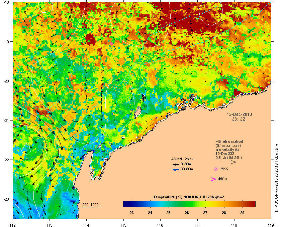Click the colorbar tick label 28
This screenshot has width=281, height=227.
[224, 213]
